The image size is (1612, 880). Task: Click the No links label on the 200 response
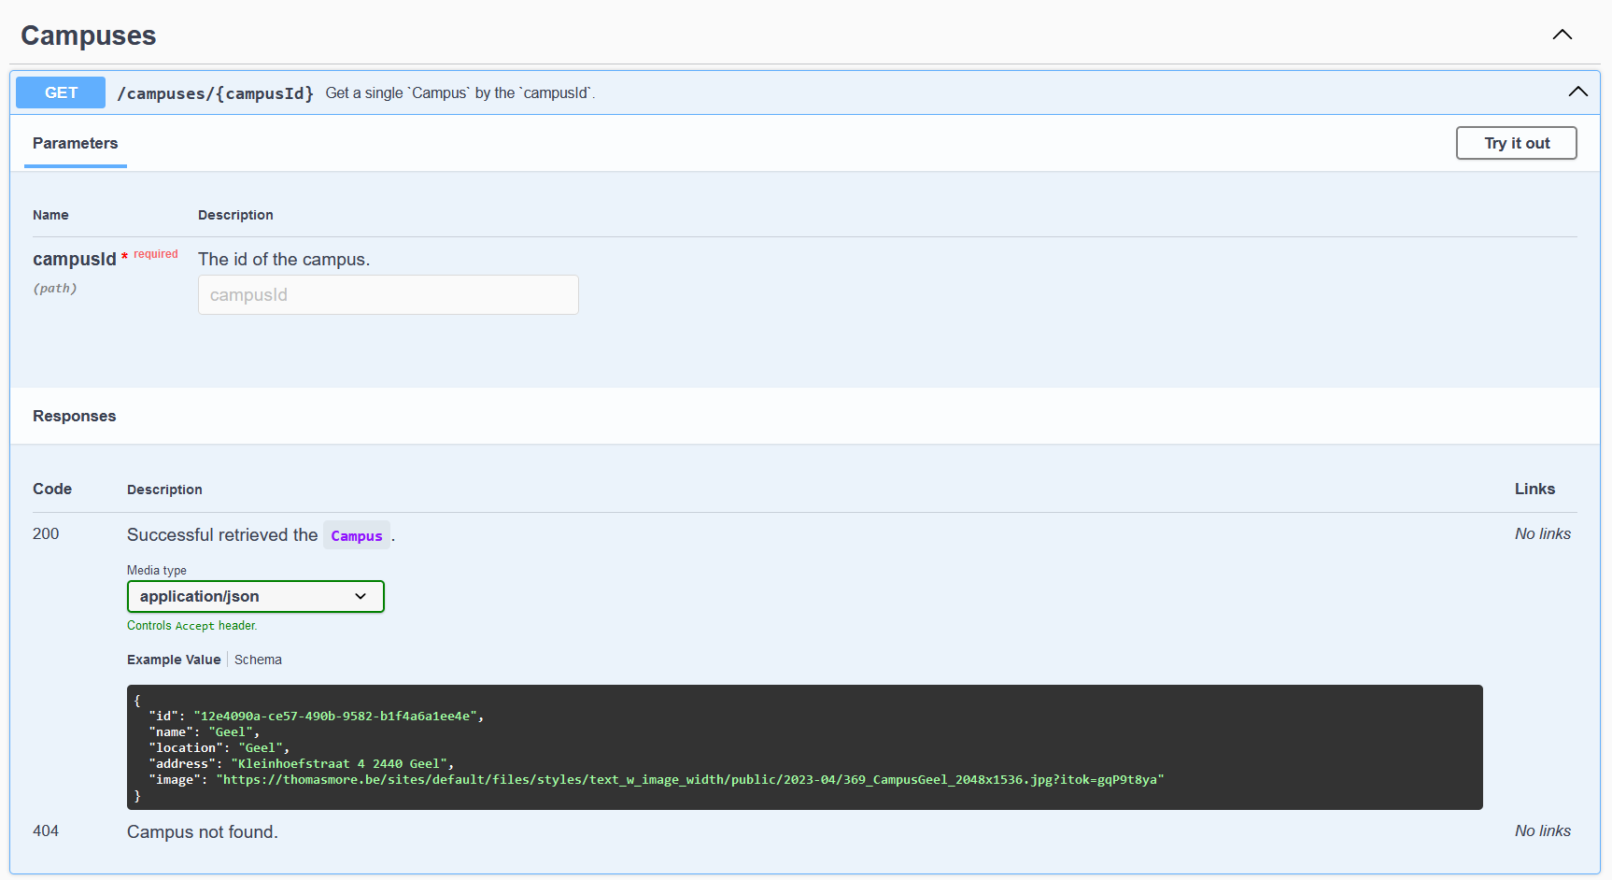pos(1542,533)
